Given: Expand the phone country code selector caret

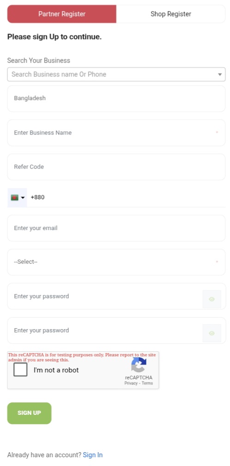Looking at the screenshot, I should coord(23,198).
